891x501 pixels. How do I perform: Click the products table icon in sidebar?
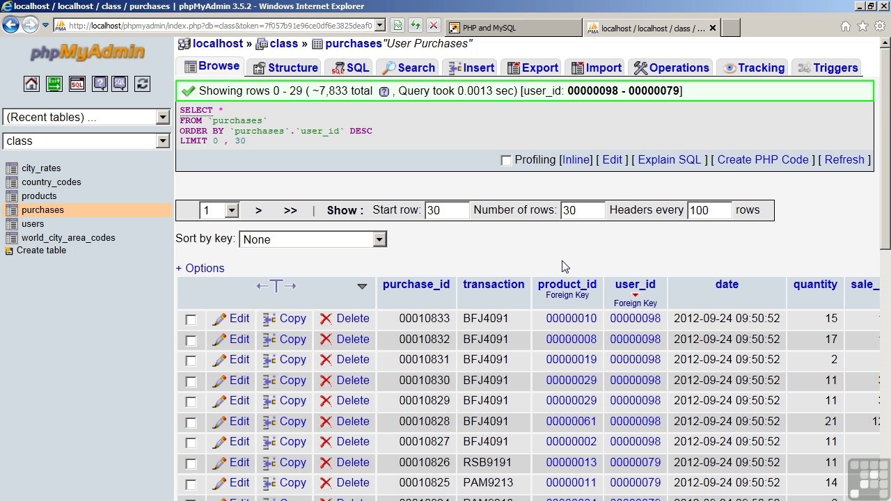coord(11,196)
